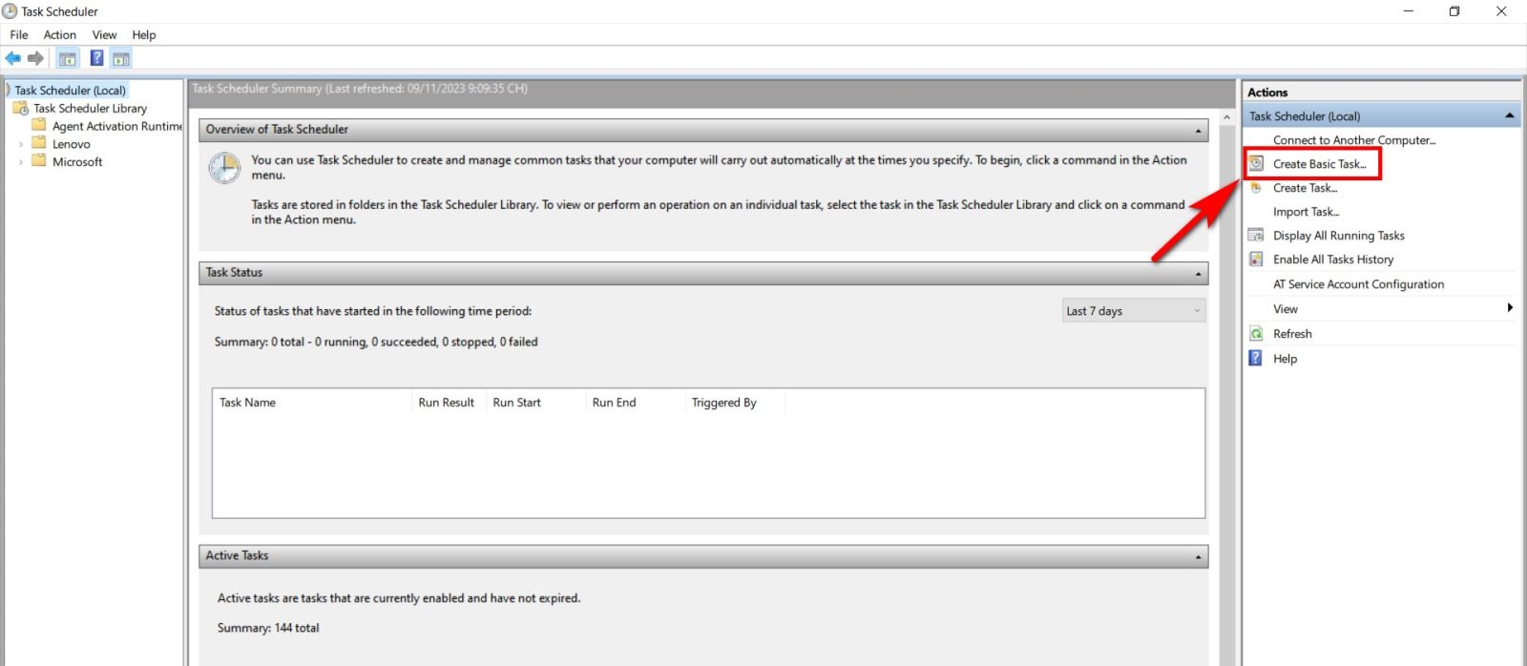Screen dimensions: 1527x666
Task: Click the Agent Activation Runtime folder icon
Action: tap(39, 125)
